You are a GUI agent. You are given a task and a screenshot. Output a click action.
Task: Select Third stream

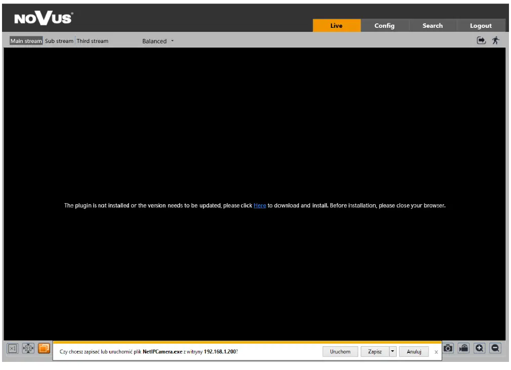92,41
